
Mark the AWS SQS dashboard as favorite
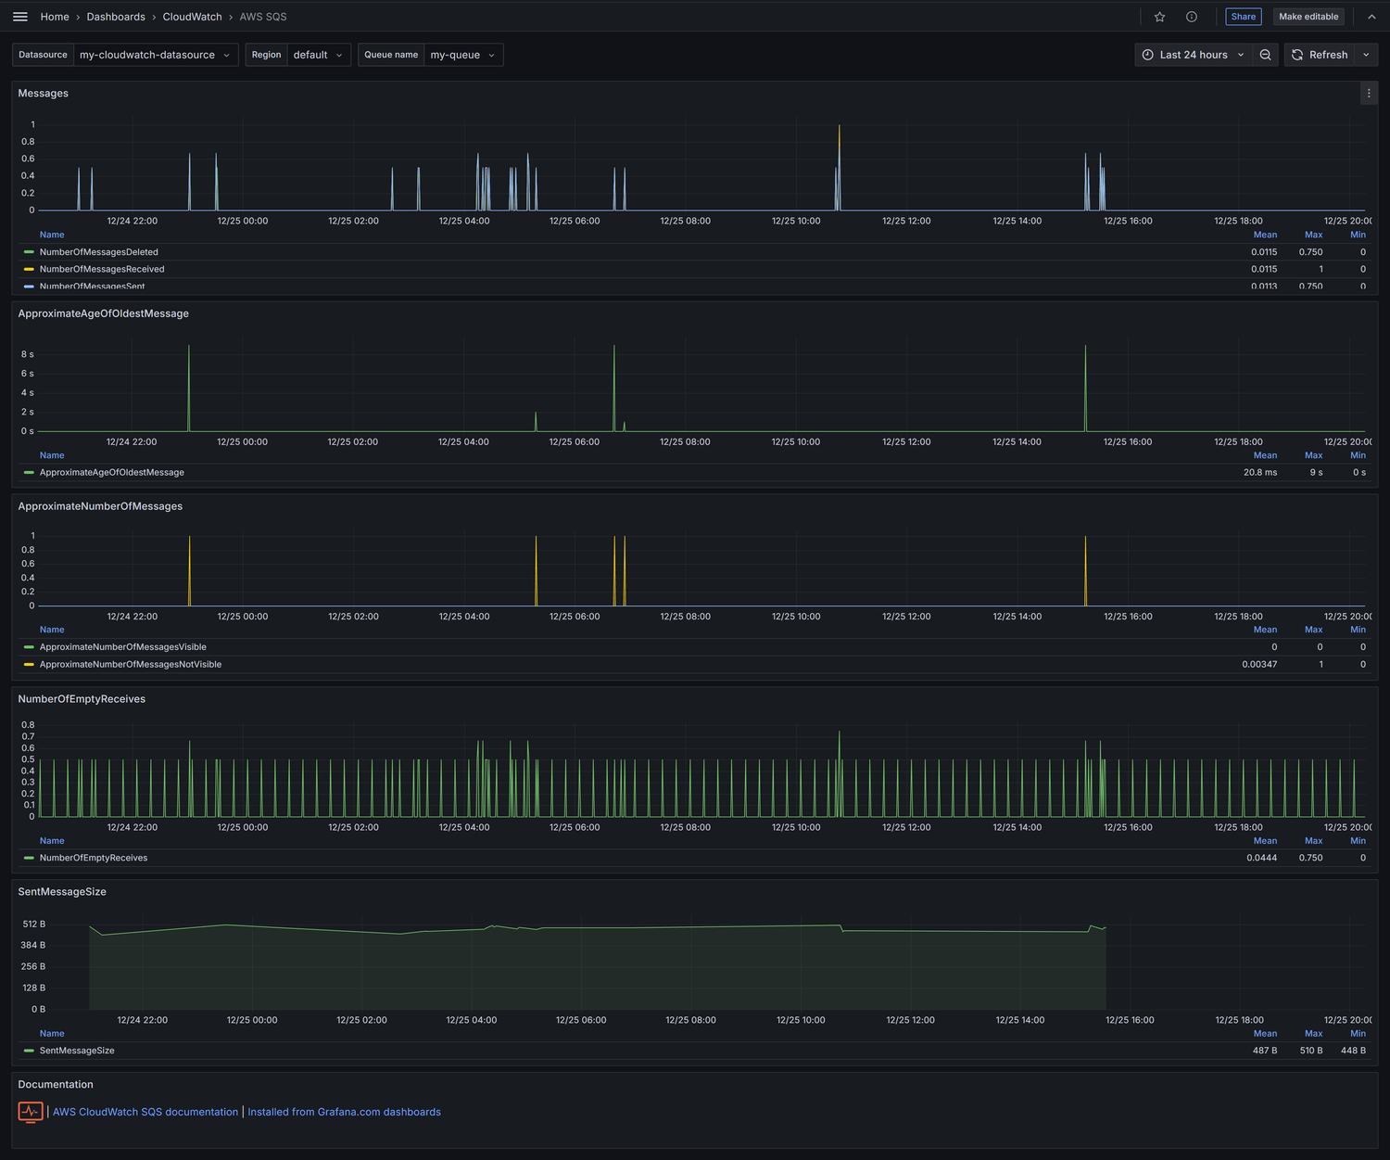(1159, 16)
